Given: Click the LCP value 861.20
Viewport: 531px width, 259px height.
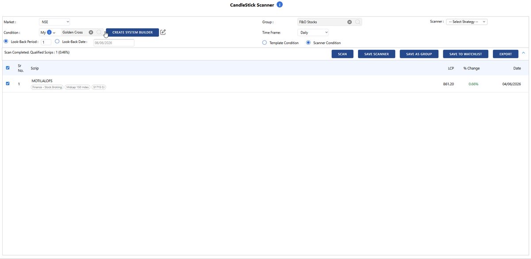Looking at the screenshot, I should point(448,84).
